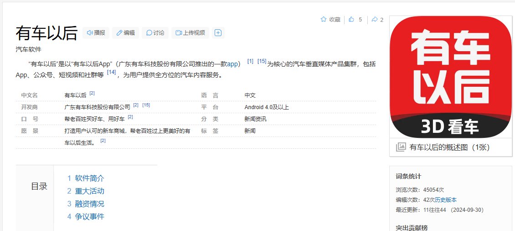Click the 上传视频 upload video button
This screenshot has width=515, height=231.
coord(190,32)
